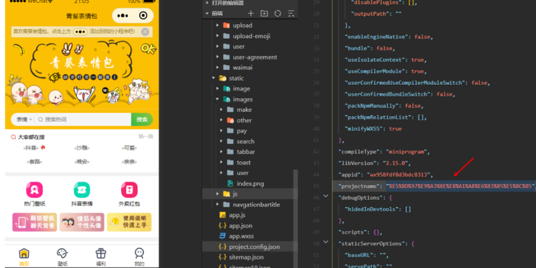536x268 pixels.
Task: Click the green 搜索 button
Action: click(x=142, y=120)
